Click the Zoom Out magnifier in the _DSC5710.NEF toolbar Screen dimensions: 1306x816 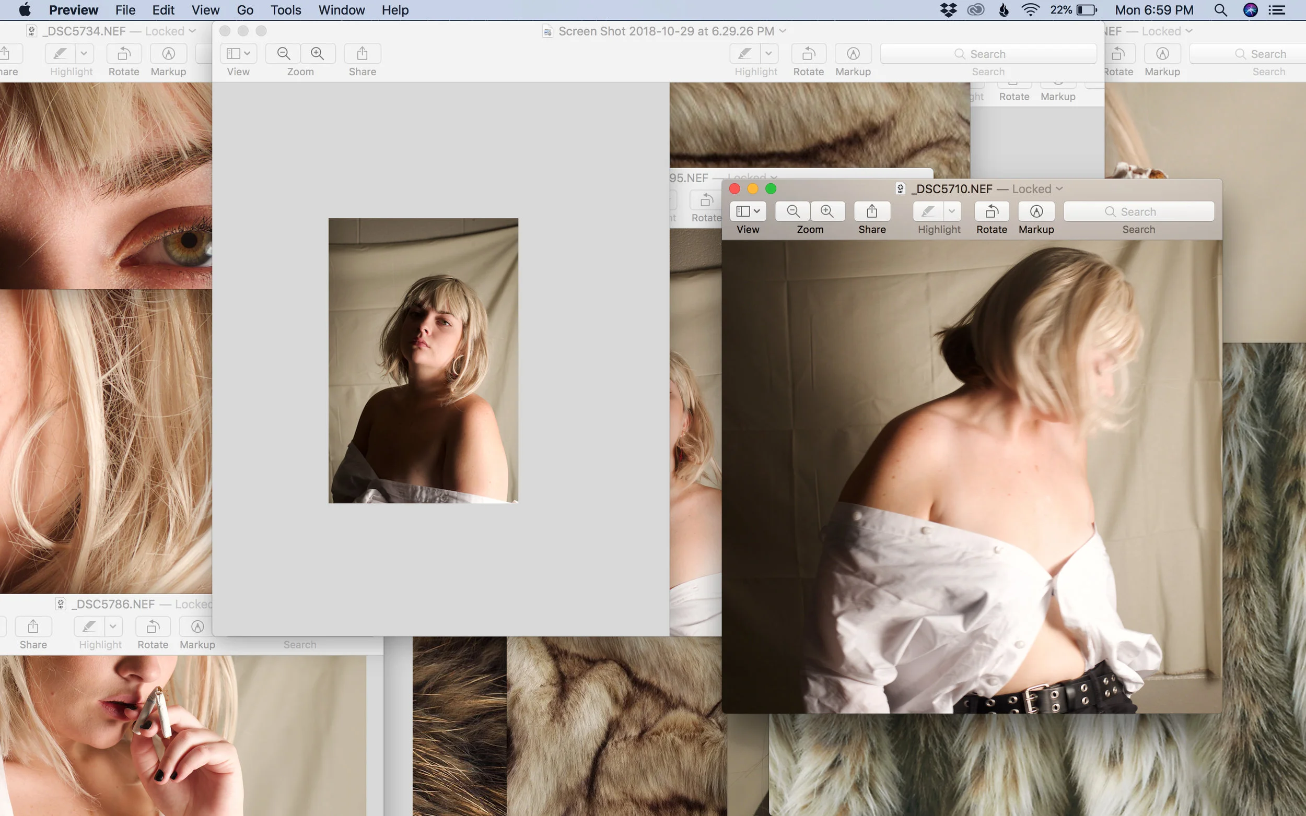tap(791, 211)
